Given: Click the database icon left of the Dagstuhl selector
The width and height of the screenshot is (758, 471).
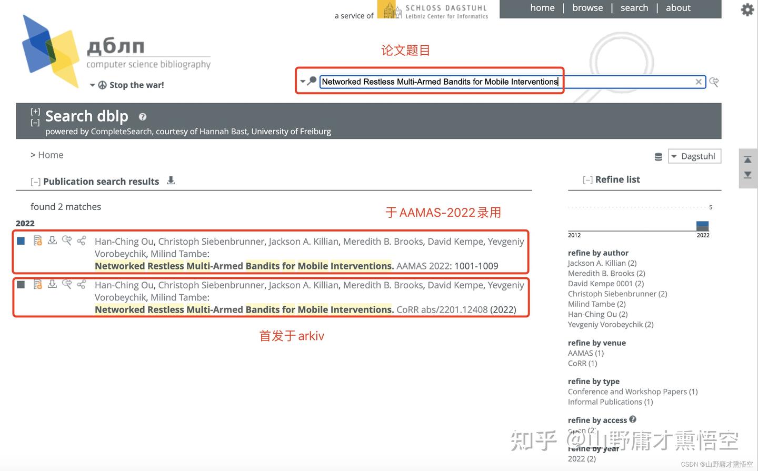Looking at the screenshot, I should pos(658,156).
